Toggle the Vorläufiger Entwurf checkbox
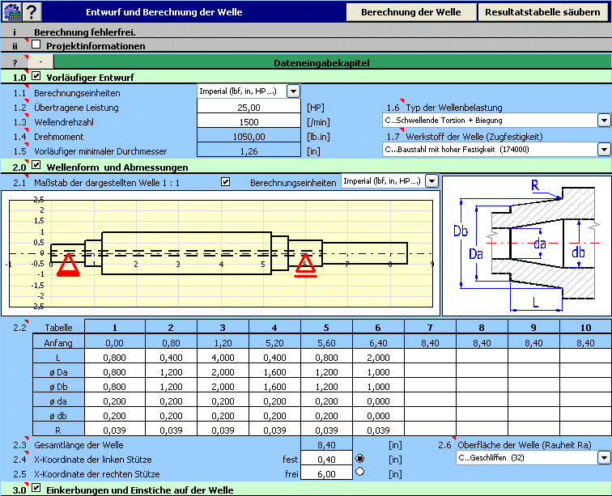612x496 pixels. pyautogui.click(x=36, y=76)
